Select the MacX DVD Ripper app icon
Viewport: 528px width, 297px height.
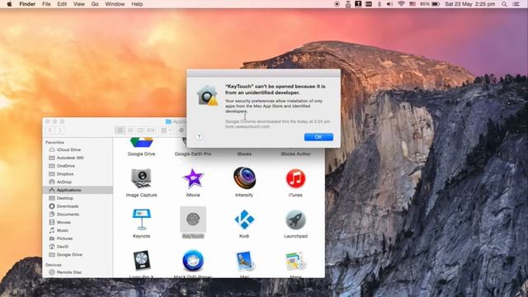tap(193, 261)
